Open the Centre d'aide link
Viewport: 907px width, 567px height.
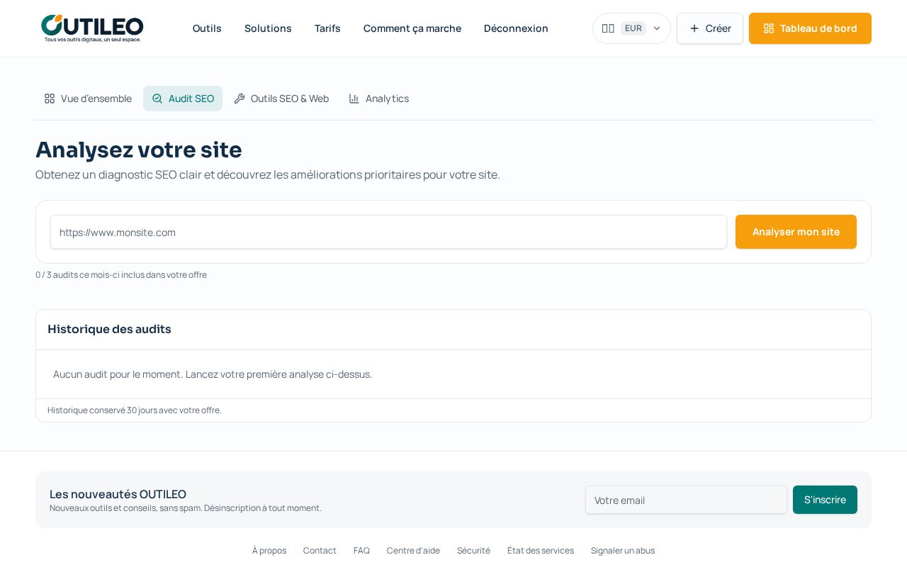(x=413, y=550)
